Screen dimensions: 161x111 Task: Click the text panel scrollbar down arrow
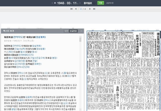click(80, 109)
